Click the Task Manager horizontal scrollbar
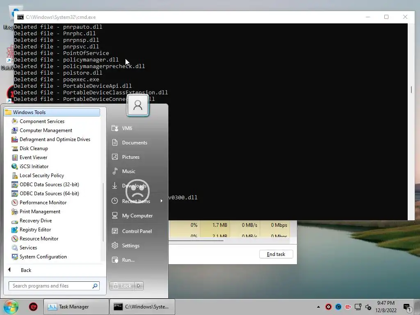420x315 pixels. (196, 240)
